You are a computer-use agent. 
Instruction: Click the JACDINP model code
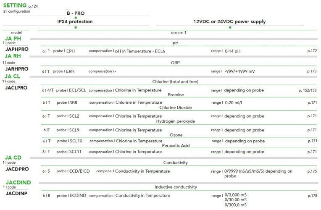pos(16,194)
